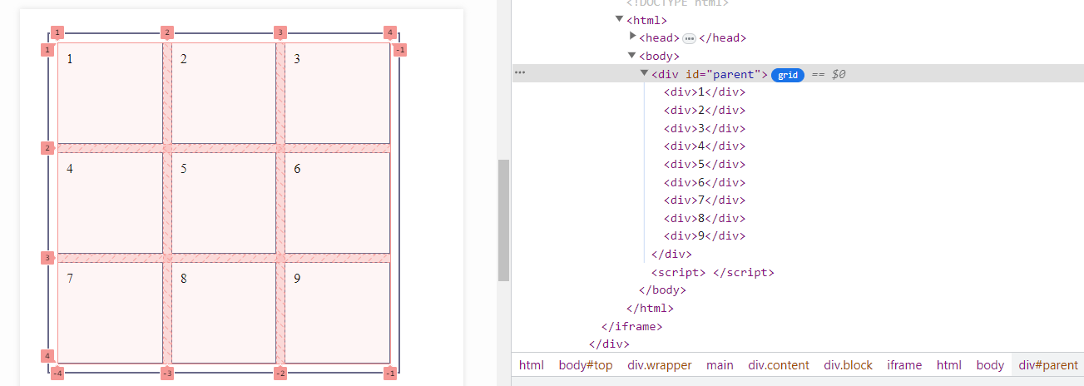
Task: Collapse the body element node
Action: [x=632, y=56]
